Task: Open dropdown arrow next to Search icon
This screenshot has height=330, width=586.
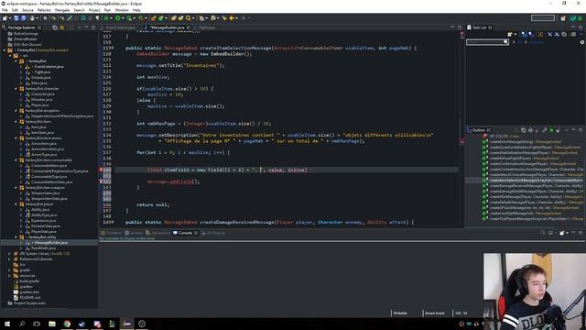Action: (193, 18)
